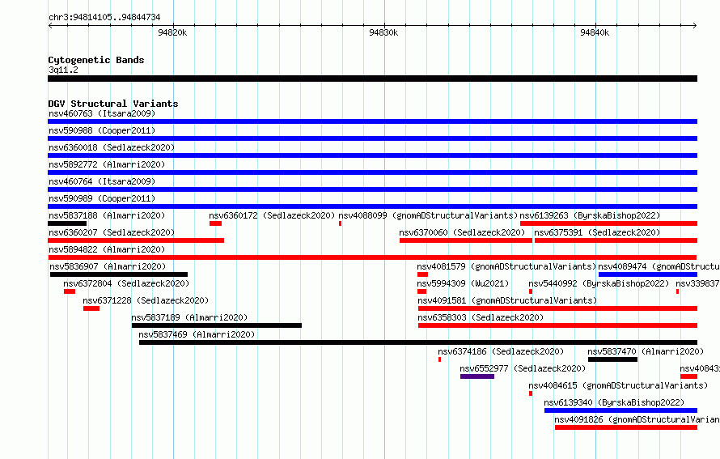Select the DGV Structural Variants track title
Viewport: 720px width, 459px height.
coord(113,104)
